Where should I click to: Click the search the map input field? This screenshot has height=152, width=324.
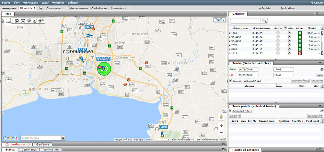click(41, 138)
